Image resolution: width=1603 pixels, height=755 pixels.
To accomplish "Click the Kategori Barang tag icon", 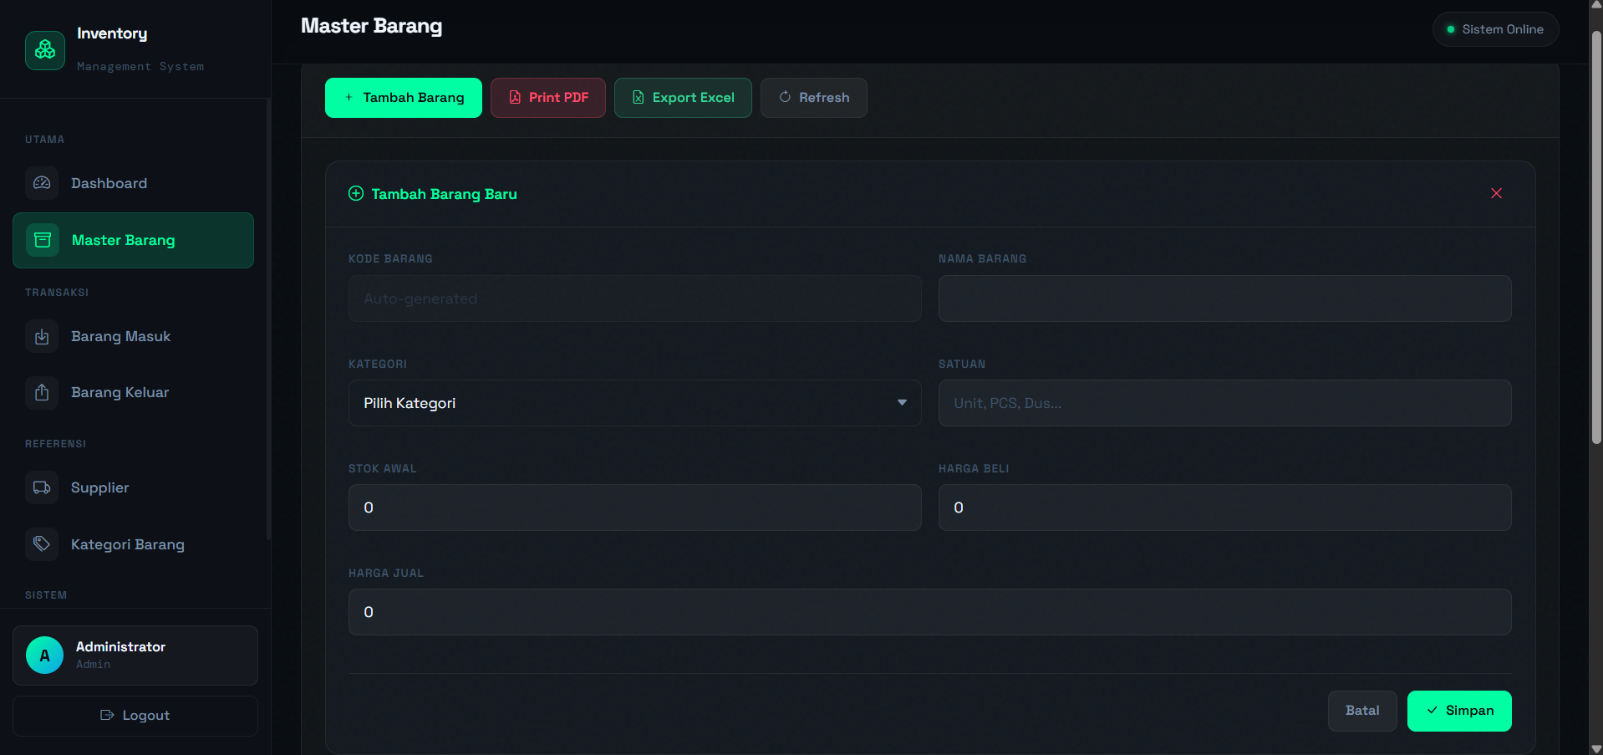I will point(42,544).
